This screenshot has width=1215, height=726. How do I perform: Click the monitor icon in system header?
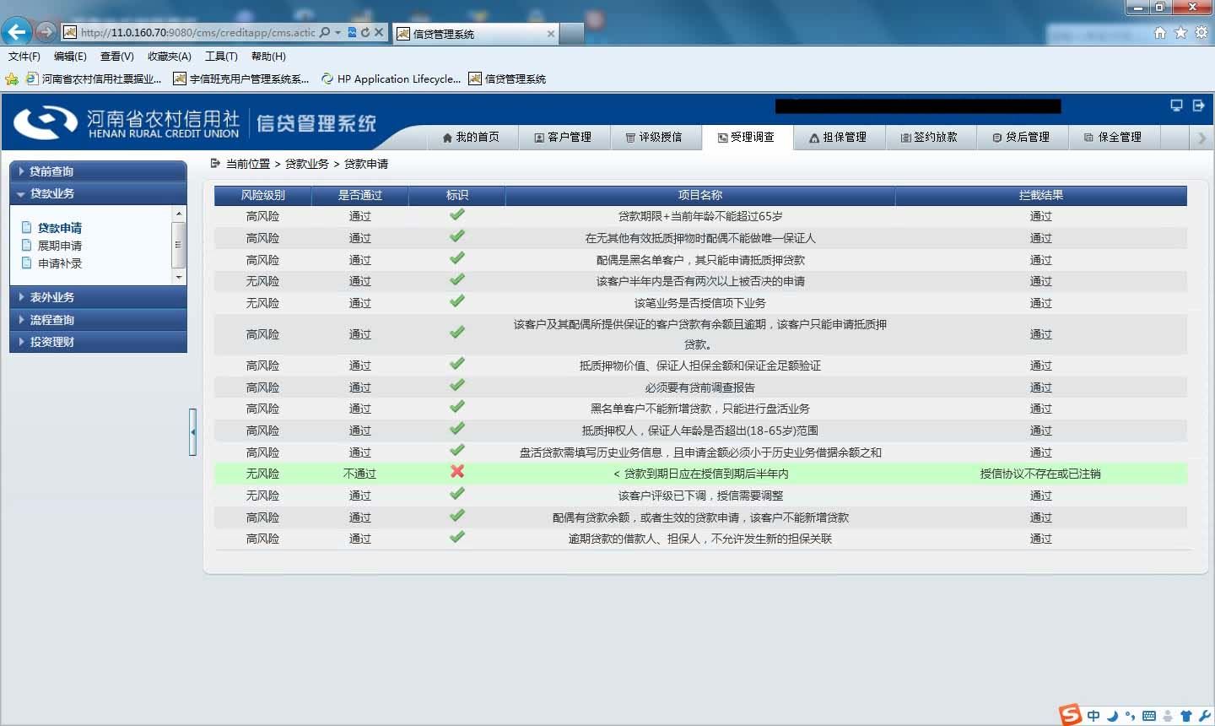[1176, 106]
